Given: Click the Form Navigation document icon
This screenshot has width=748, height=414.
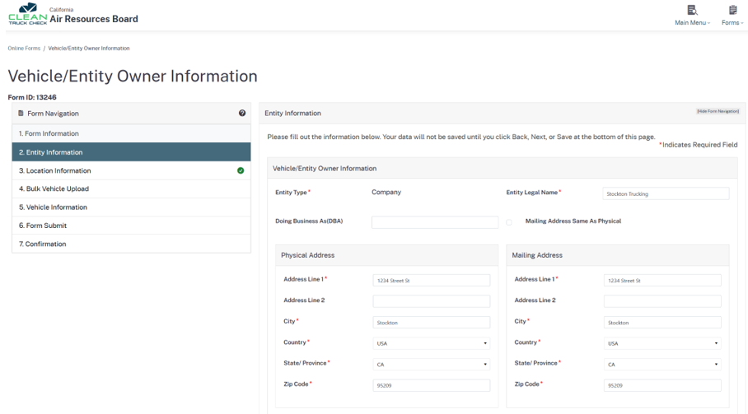Looking at the screenshot, I should click(x=21, y=114).
